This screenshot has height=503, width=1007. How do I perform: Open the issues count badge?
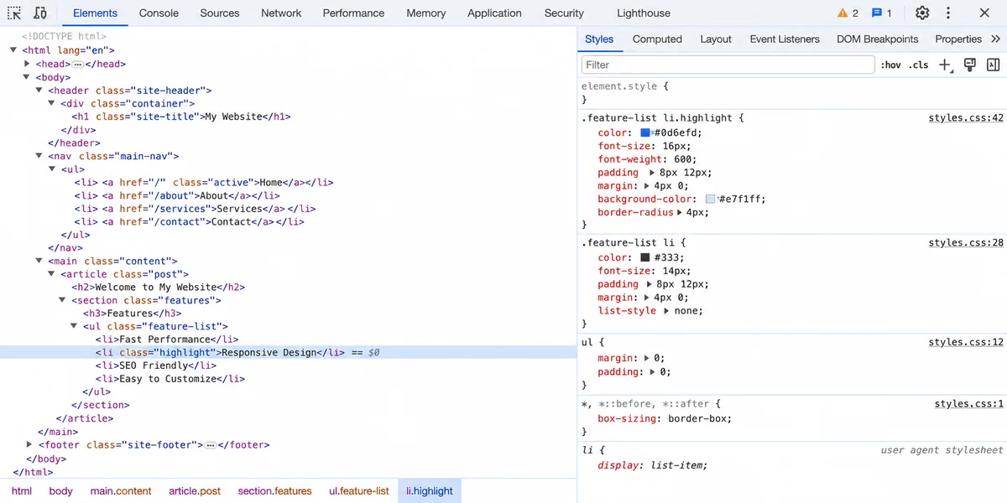pyautogui.click(x=881, y=13)
